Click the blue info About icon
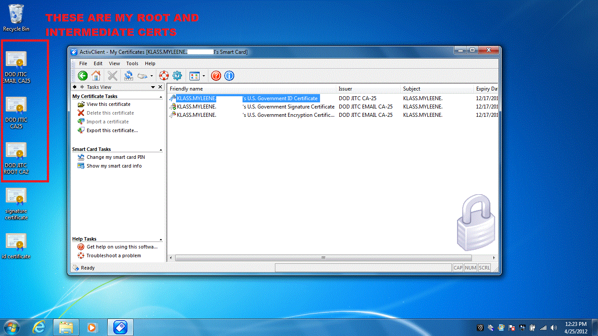Screen dimensions: 598x336 click(x=229, y=76)
